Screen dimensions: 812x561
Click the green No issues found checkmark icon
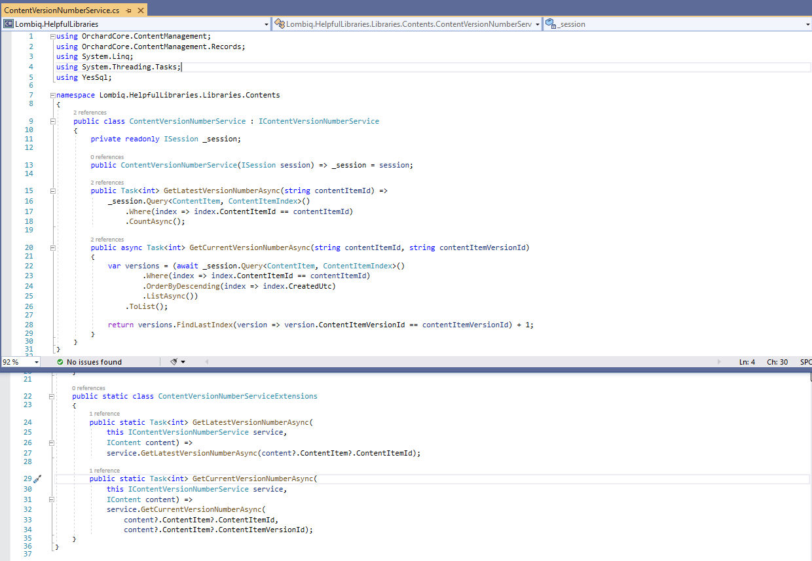(x=60, y=362)
